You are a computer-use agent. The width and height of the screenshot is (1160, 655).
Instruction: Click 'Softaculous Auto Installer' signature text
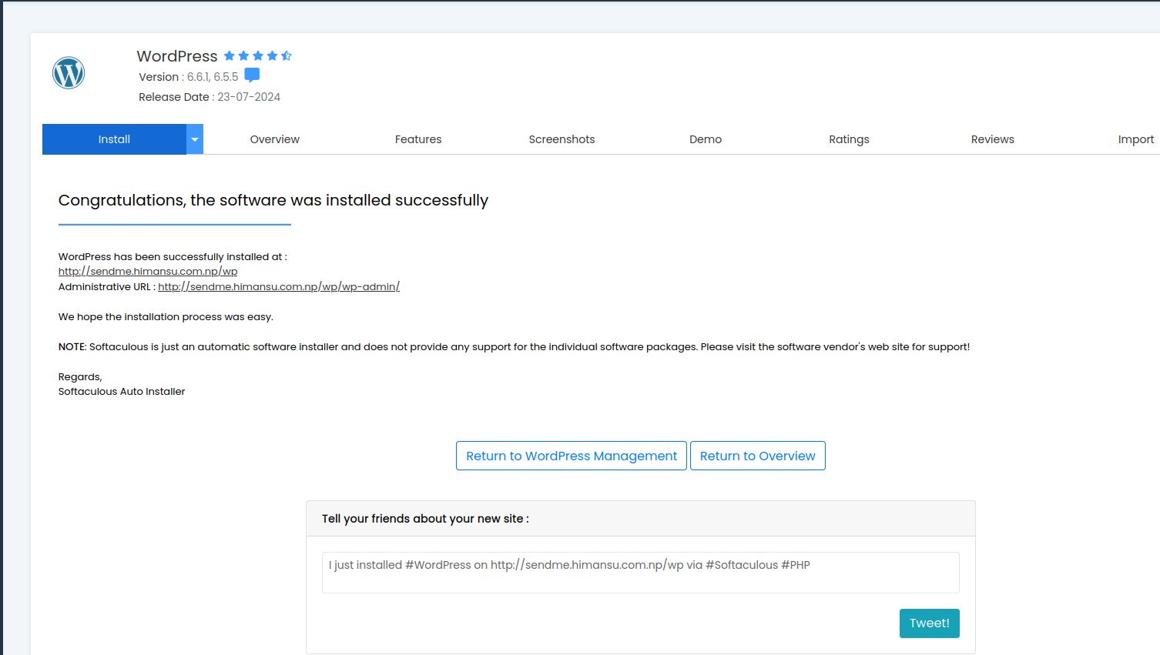click(122, 392)
